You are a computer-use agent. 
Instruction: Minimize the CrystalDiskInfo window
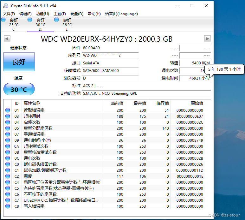[177, 6]
